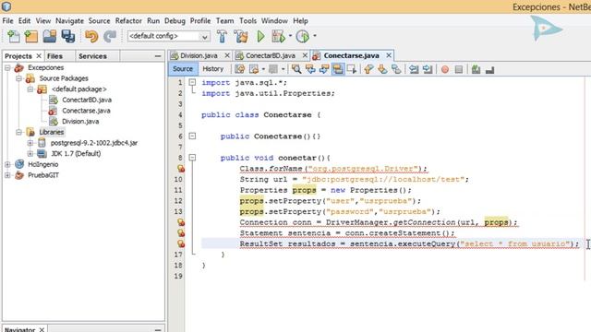Open the Navigator panel tab
Viewport: 591px width, 332px height.
20,329
